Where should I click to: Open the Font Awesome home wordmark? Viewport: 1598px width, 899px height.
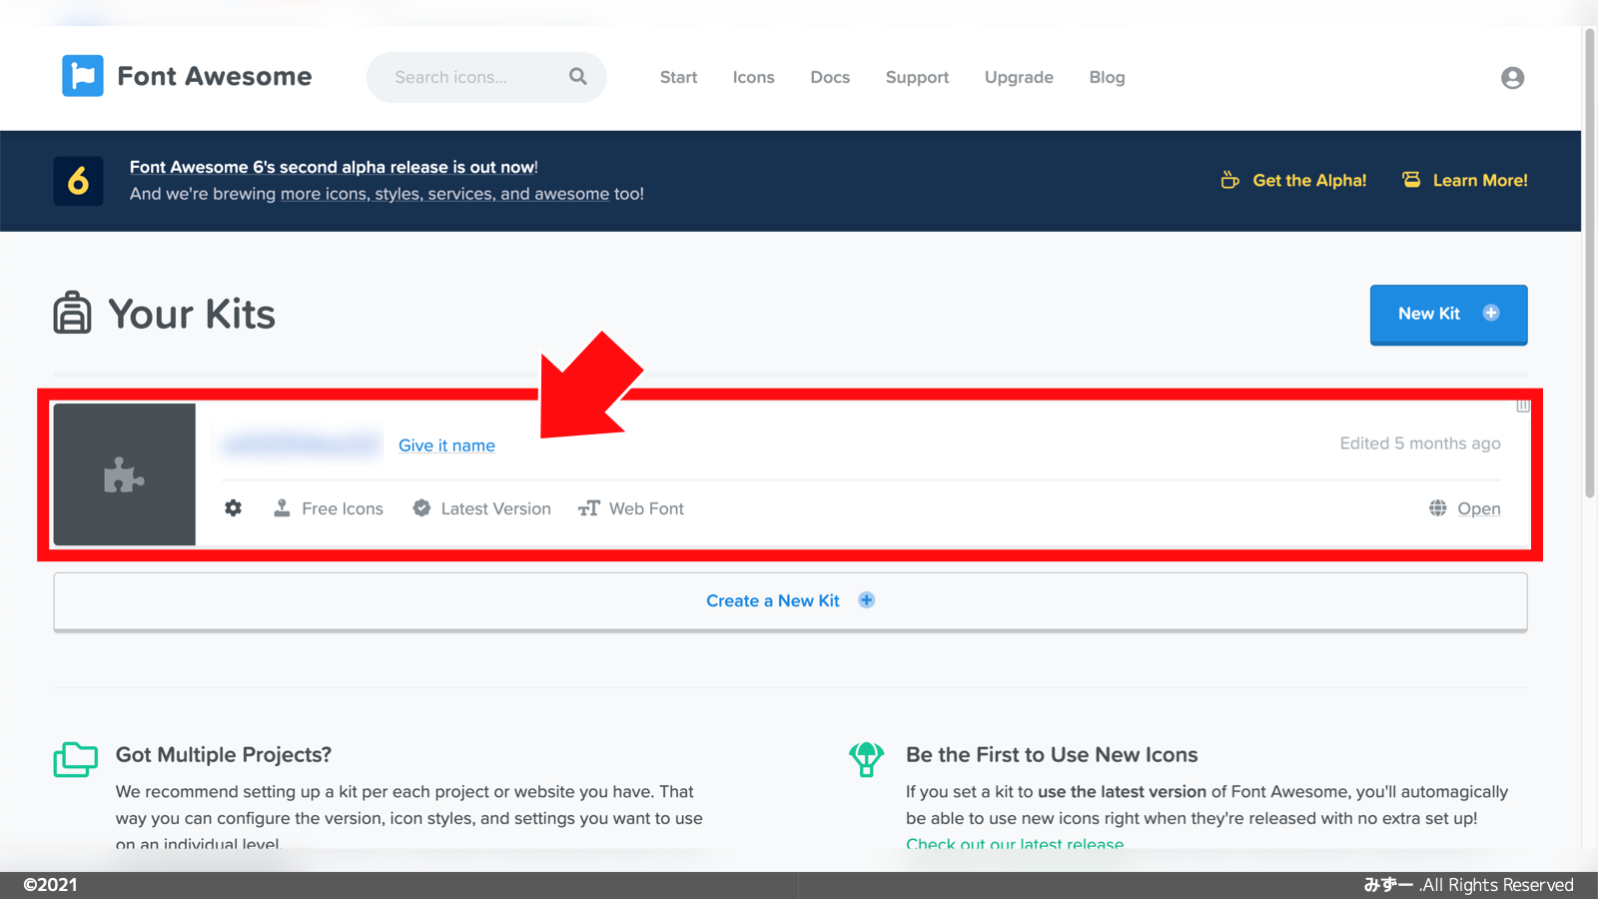coord(215,76)
